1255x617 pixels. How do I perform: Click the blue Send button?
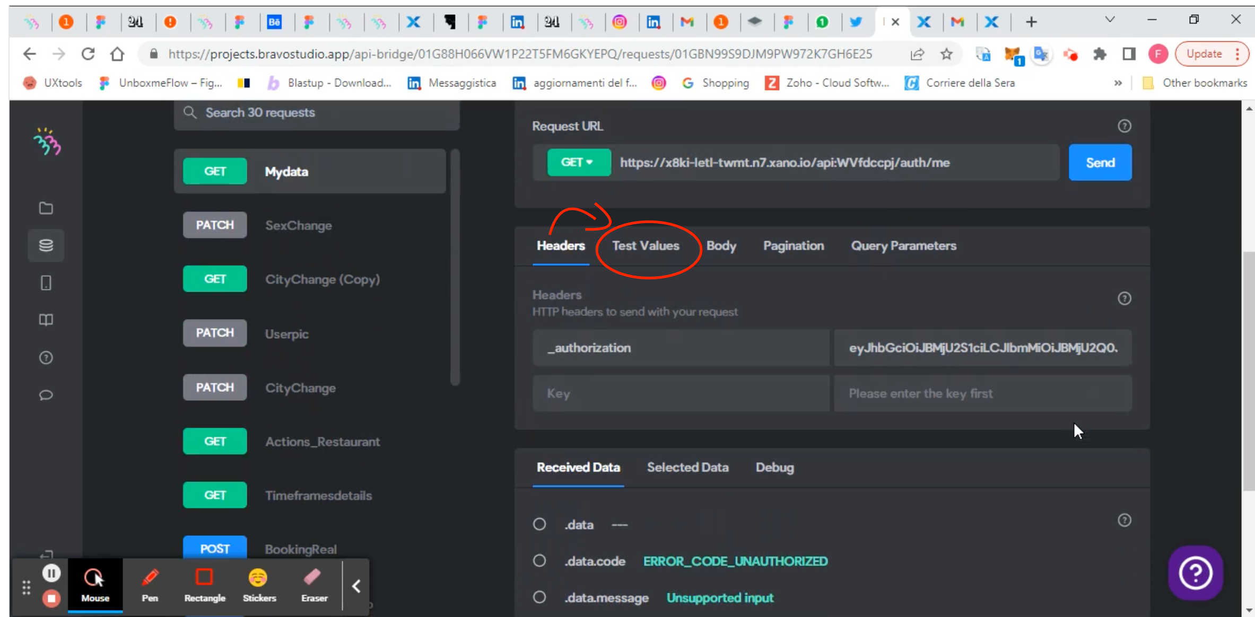click(1100, 162)
